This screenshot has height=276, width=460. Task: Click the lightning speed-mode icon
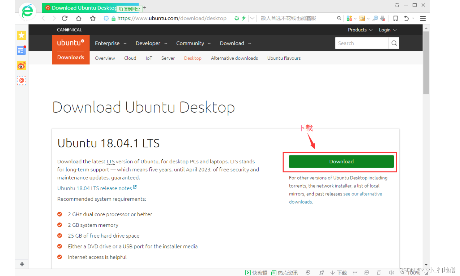point(244,18)
